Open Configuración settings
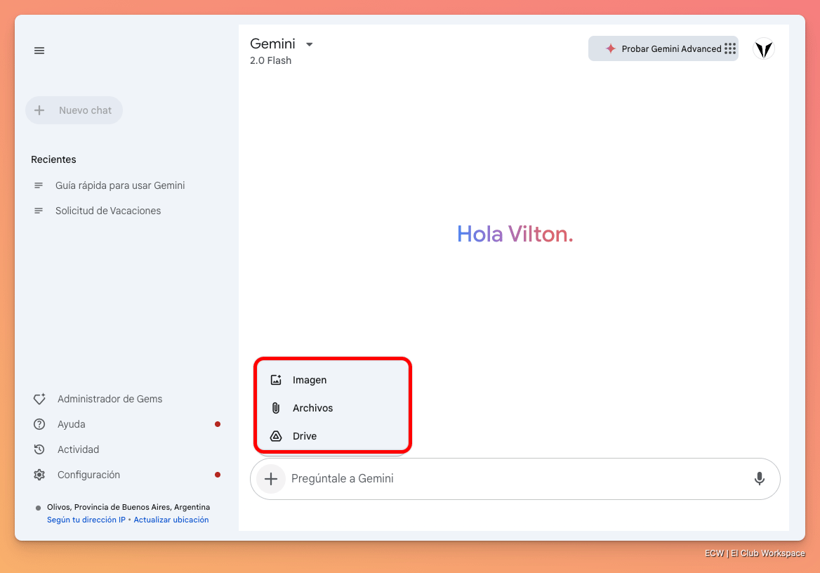Screen dimensions: 820x573 click(x=88, y=475)
